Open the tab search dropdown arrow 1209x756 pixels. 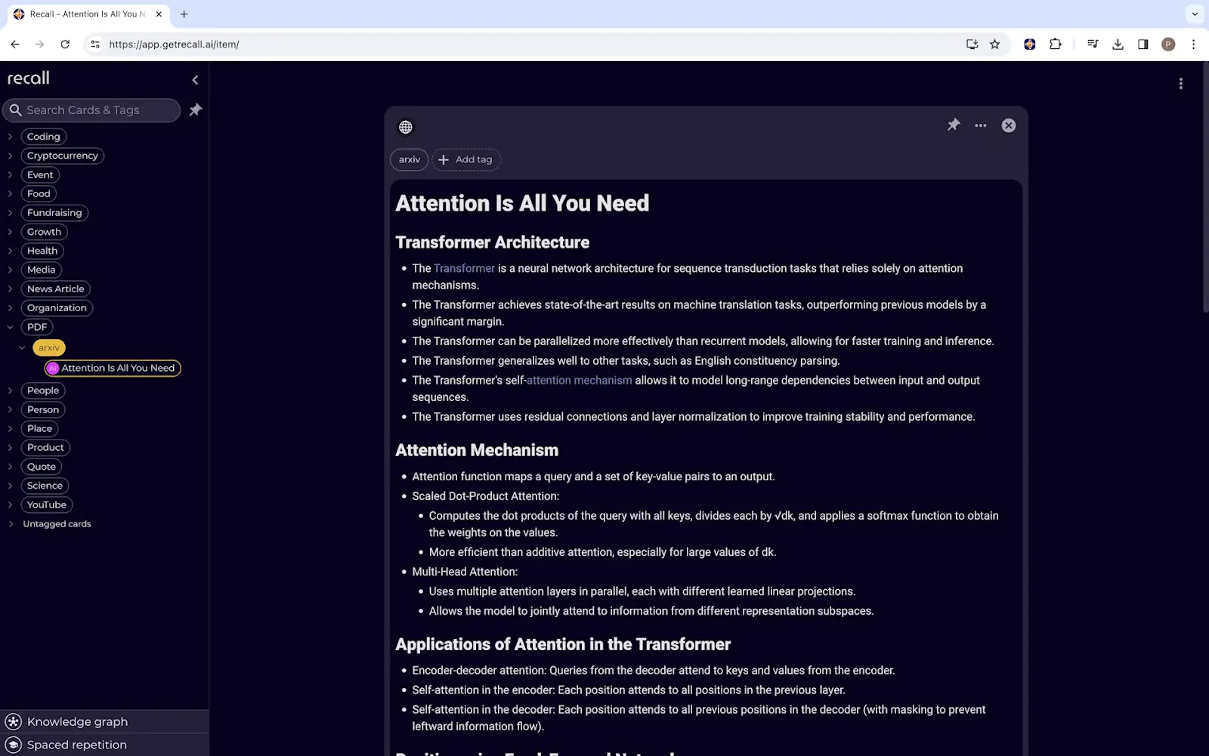coord(1195,14)
